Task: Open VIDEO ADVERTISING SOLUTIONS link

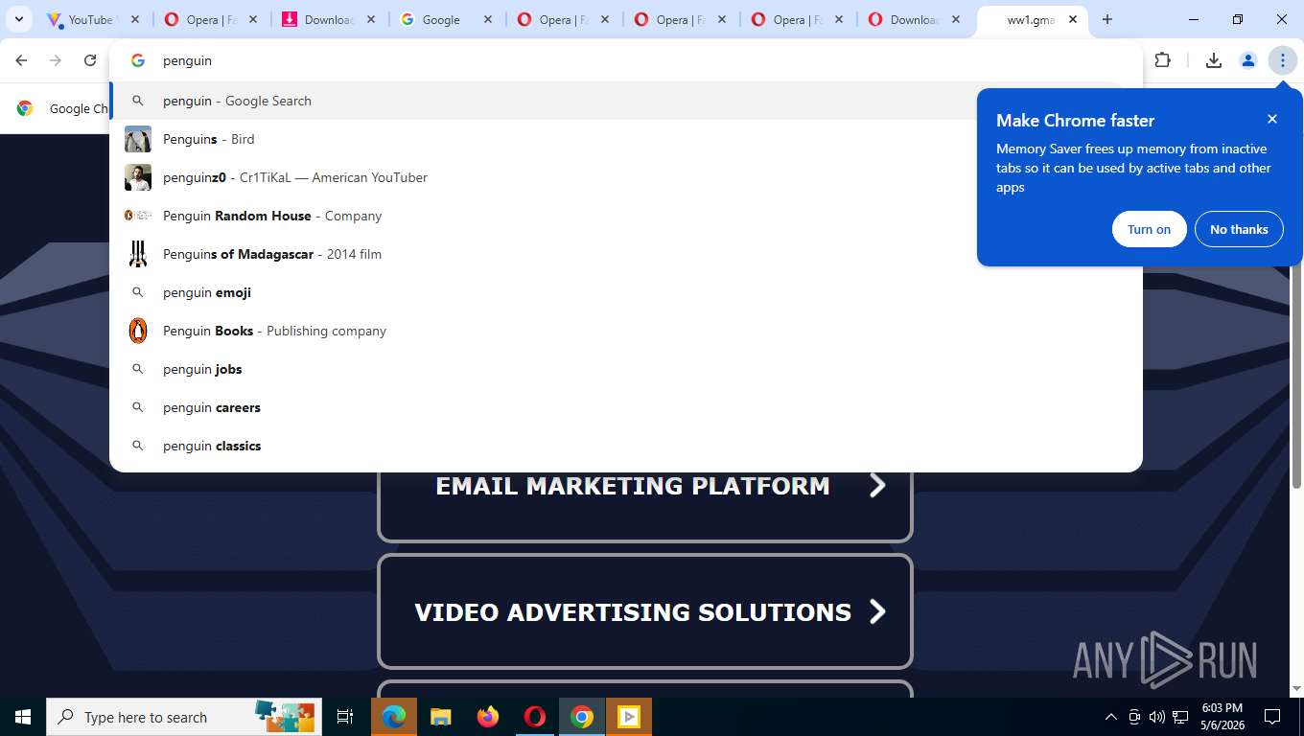Action: coord(645,611)
